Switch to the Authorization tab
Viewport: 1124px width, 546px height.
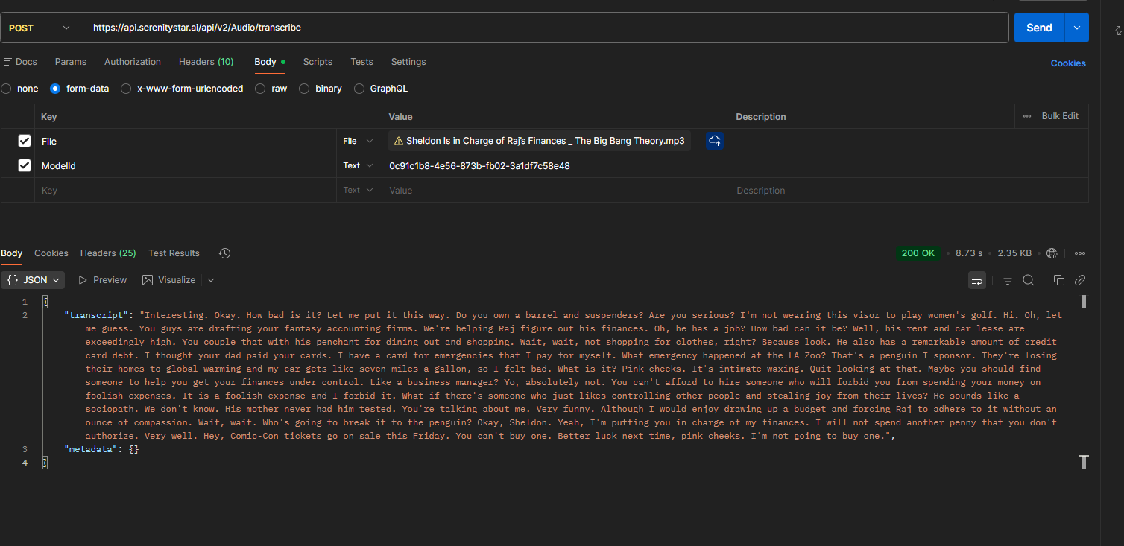pyautogui.click(x=132, y=62)
